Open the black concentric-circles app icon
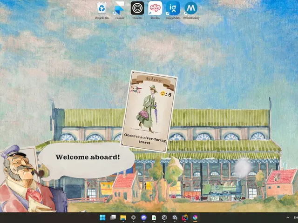This screenshot has height=223, width=298. [x=137, y=9]
